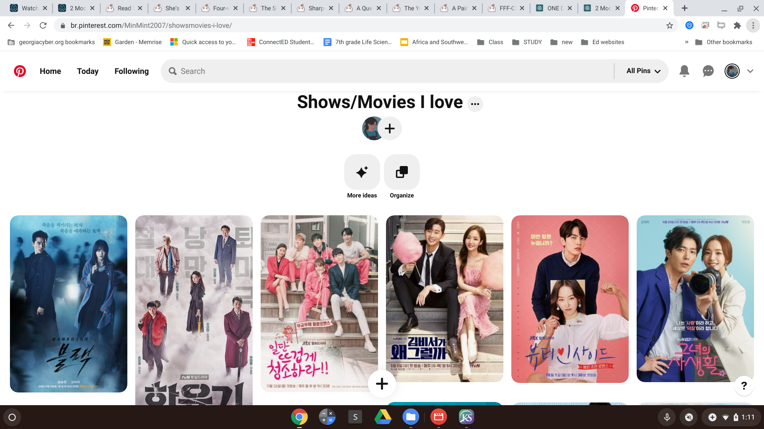This screenshot has width=764, height=429.
Task: Open the cotton candy couple poster pin
Action: (444, 299)
